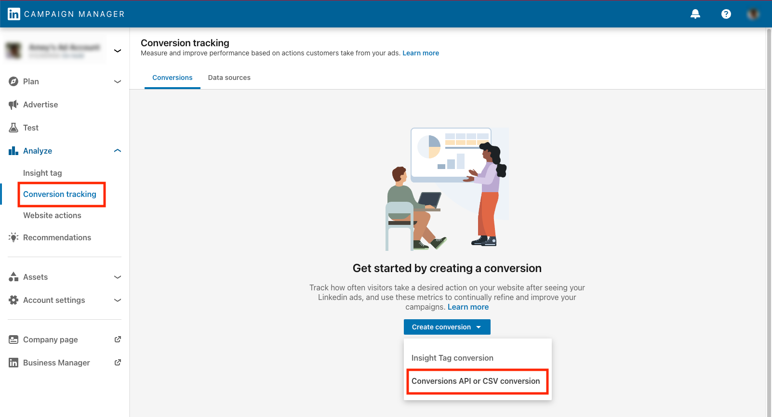Viewport: 772px width, 417px height.
Task: Open Website actions in sidebar
Action: (52, 215)
